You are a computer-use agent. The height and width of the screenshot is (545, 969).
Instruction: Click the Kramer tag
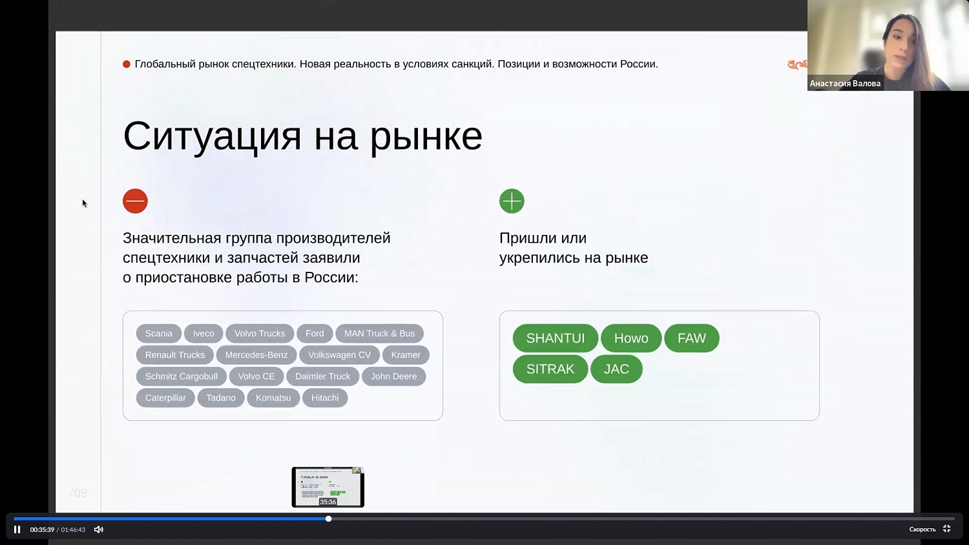click(406, 355)
